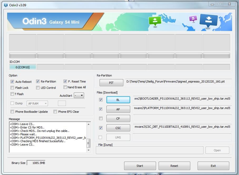
Task: Uncheck the AP file checkbox
Action: click(x=101, y=109)
